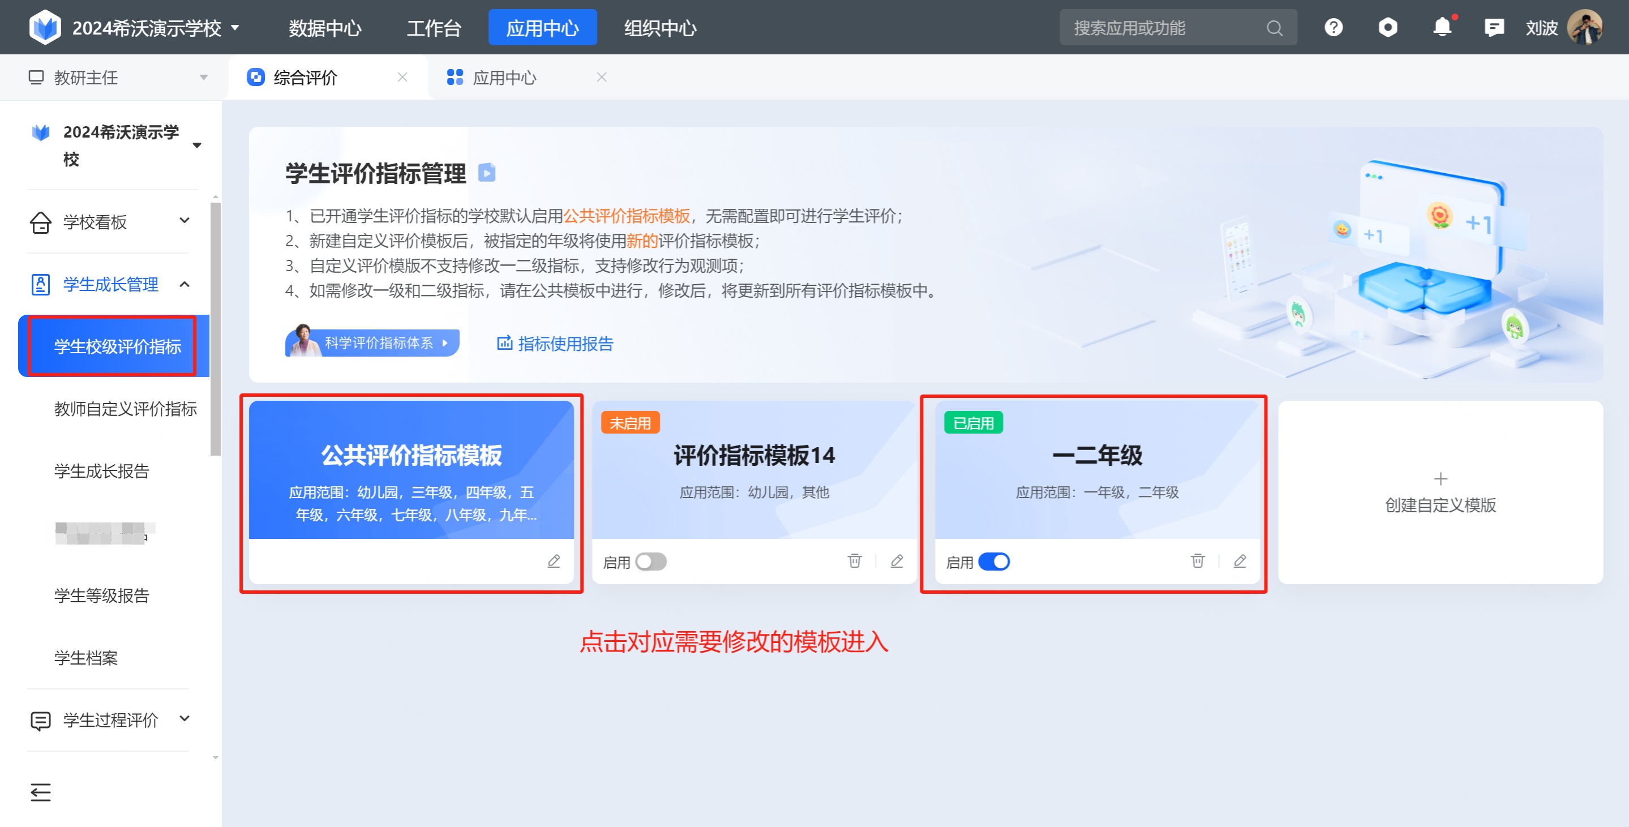Collapse sidebar using bottom-left menu icon
This screenshot has height=827, width=1629.
(41, 791)
